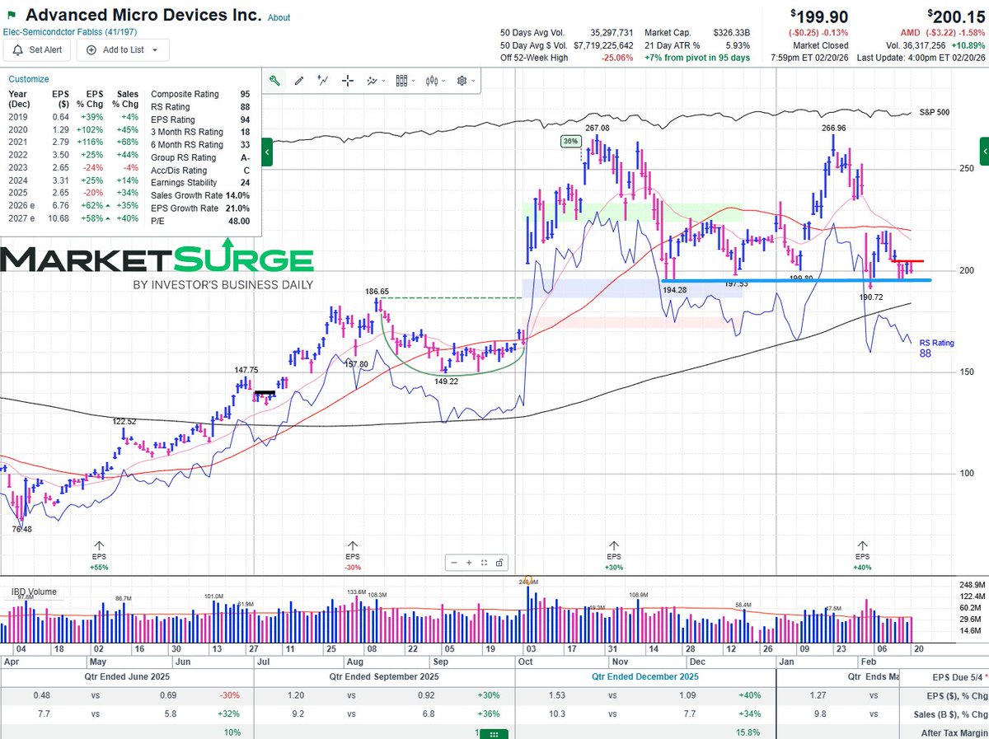Viewport: 989px width, 739px height.
Task: Click the RS Rating row label
Action: [x=170, y=106]
